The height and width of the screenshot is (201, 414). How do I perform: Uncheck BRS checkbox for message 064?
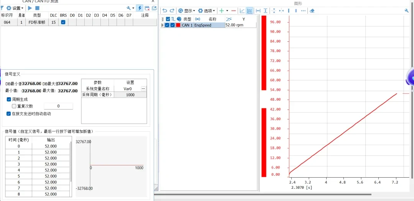click(63, 23)
